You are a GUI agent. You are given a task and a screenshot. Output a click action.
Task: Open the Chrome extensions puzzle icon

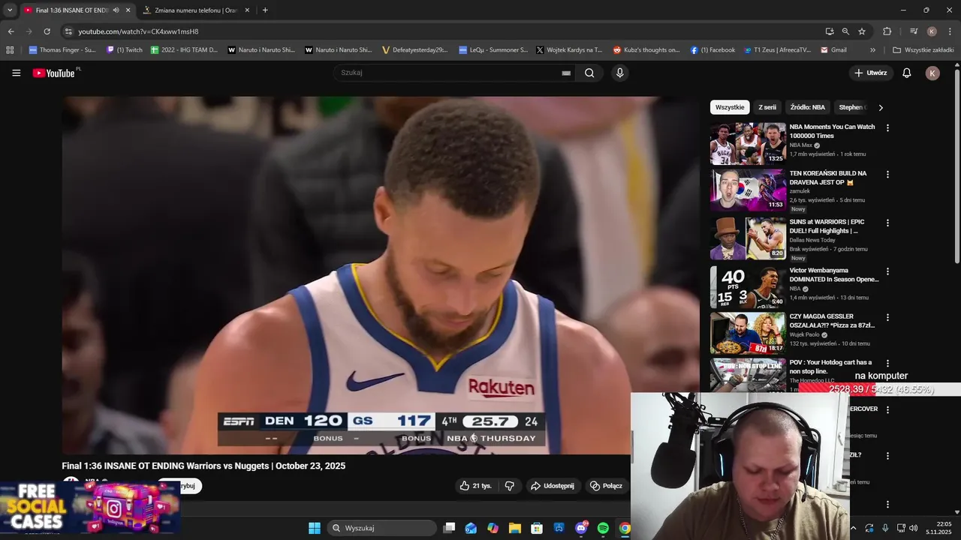tap(887, 31)
